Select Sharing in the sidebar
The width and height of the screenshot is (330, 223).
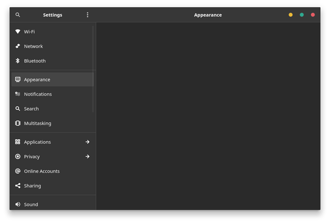pos(52,186)
